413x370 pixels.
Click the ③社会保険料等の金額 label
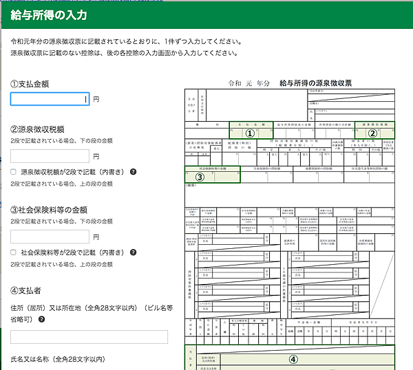(x=49, y=210)
